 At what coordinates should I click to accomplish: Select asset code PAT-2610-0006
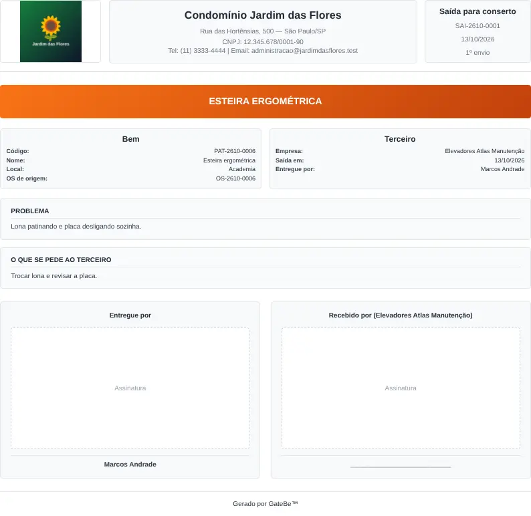tap(235, 151)
